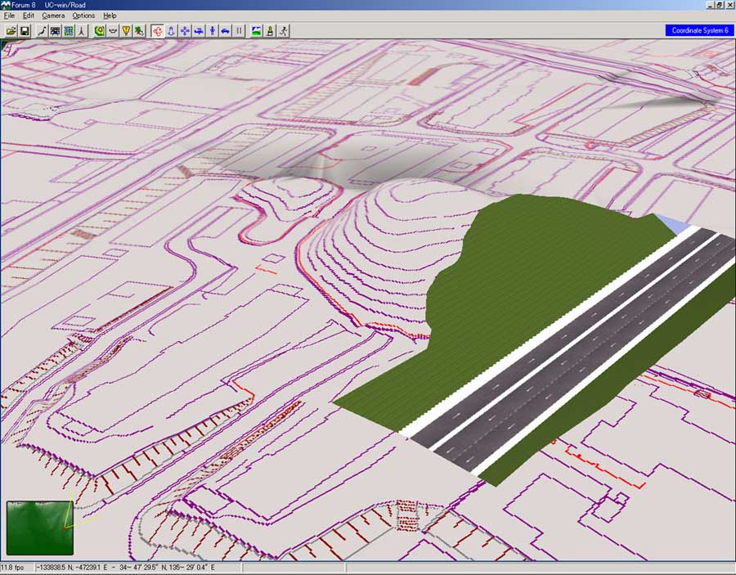Image resolution: width=736 pixels, height=575 pixels.
Task: Select the blue four-arrow pan icon
Action: (185, 31)
